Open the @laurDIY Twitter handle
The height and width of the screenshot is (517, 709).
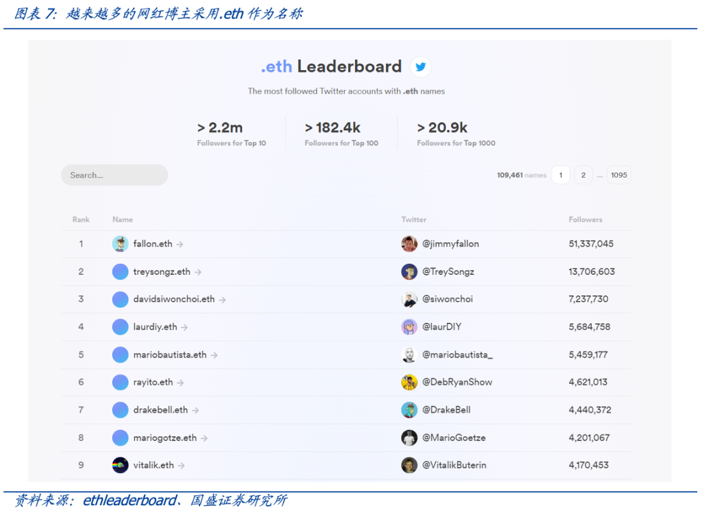[442, 327]
